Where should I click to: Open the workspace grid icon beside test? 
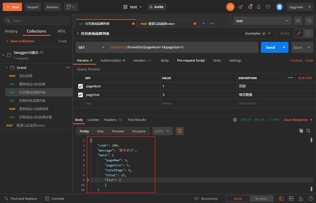[x=125, y=7]
